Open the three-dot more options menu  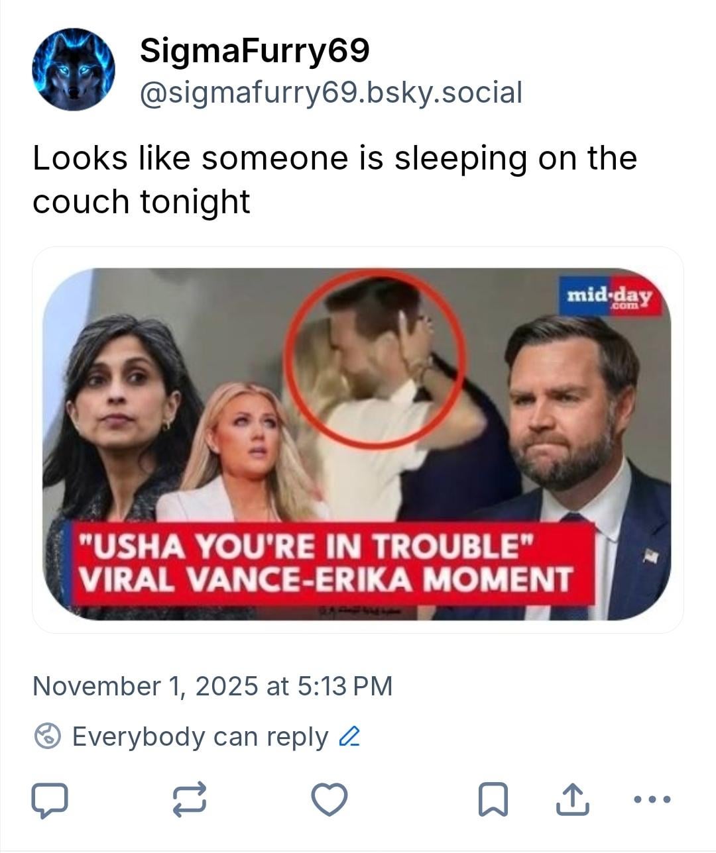(x=652, y=799)
